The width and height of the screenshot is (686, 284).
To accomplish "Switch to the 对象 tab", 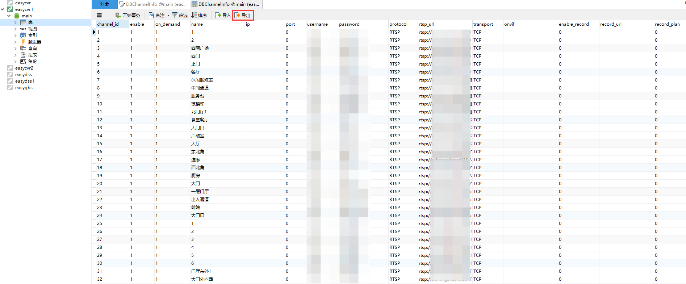I will (x=105, y=4).
